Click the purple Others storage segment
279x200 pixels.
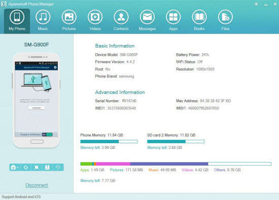point(169,164)
